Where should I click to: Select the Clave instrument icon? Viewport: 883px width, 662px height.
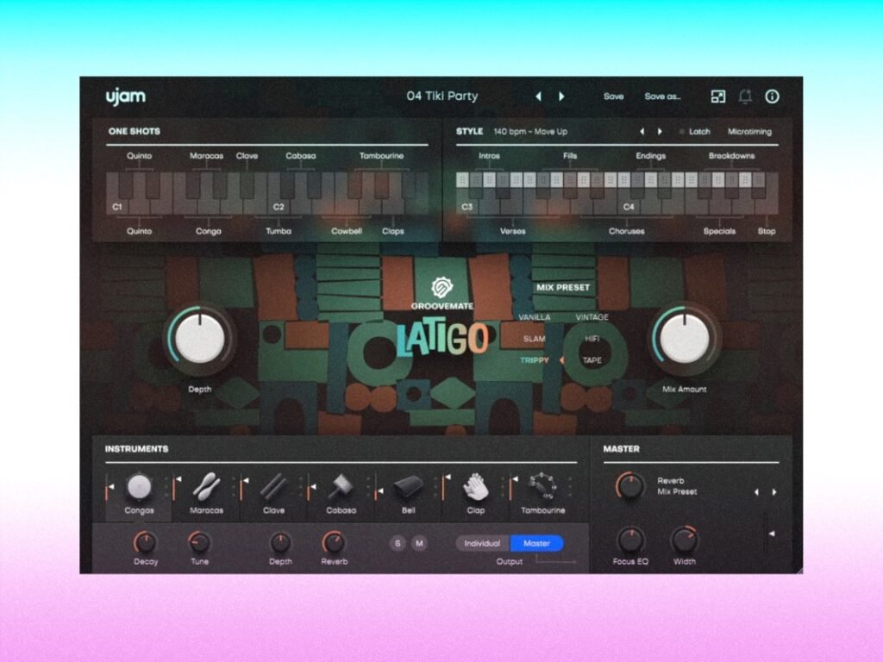pos(273,487)
